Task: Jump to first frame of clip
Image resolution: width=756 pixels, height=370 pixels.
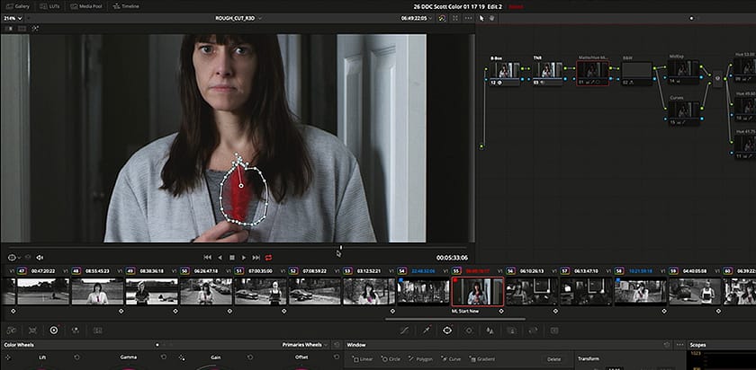Action: pyautogui.click(x=207, y=258)
